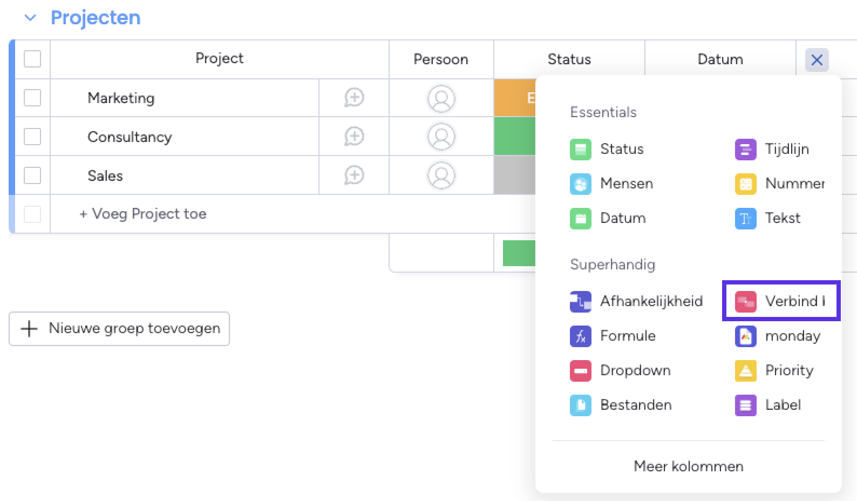Choose the Mensen column icon

580,184
